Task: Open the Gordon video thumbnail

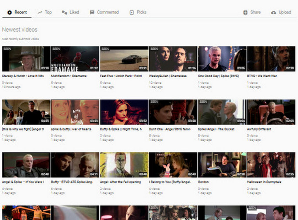Action: pos(222,165)
